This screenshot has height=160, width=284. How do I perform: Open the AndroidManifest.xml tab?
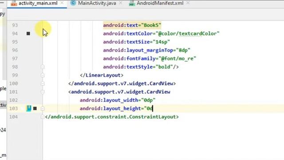(x=160, y=3)
